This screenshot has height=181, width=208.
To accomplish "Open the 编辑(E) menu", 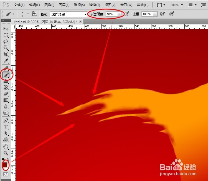I will click(x=34, y=5).
